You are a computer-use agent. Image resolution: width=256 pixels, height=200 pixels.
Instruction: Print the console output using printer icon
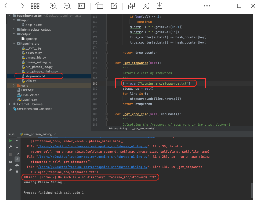coord(17,165)
